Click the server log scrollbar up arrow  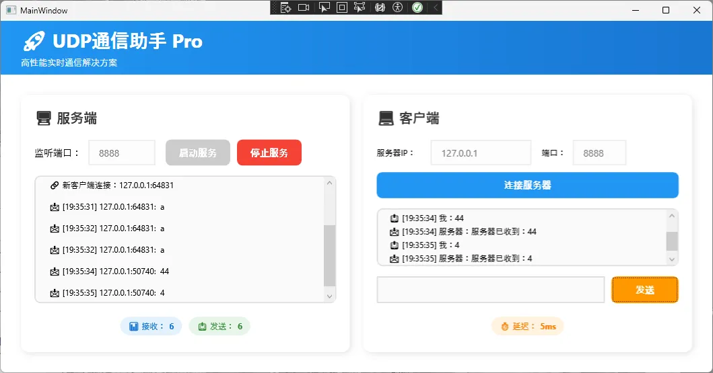[x=329, y=183]
